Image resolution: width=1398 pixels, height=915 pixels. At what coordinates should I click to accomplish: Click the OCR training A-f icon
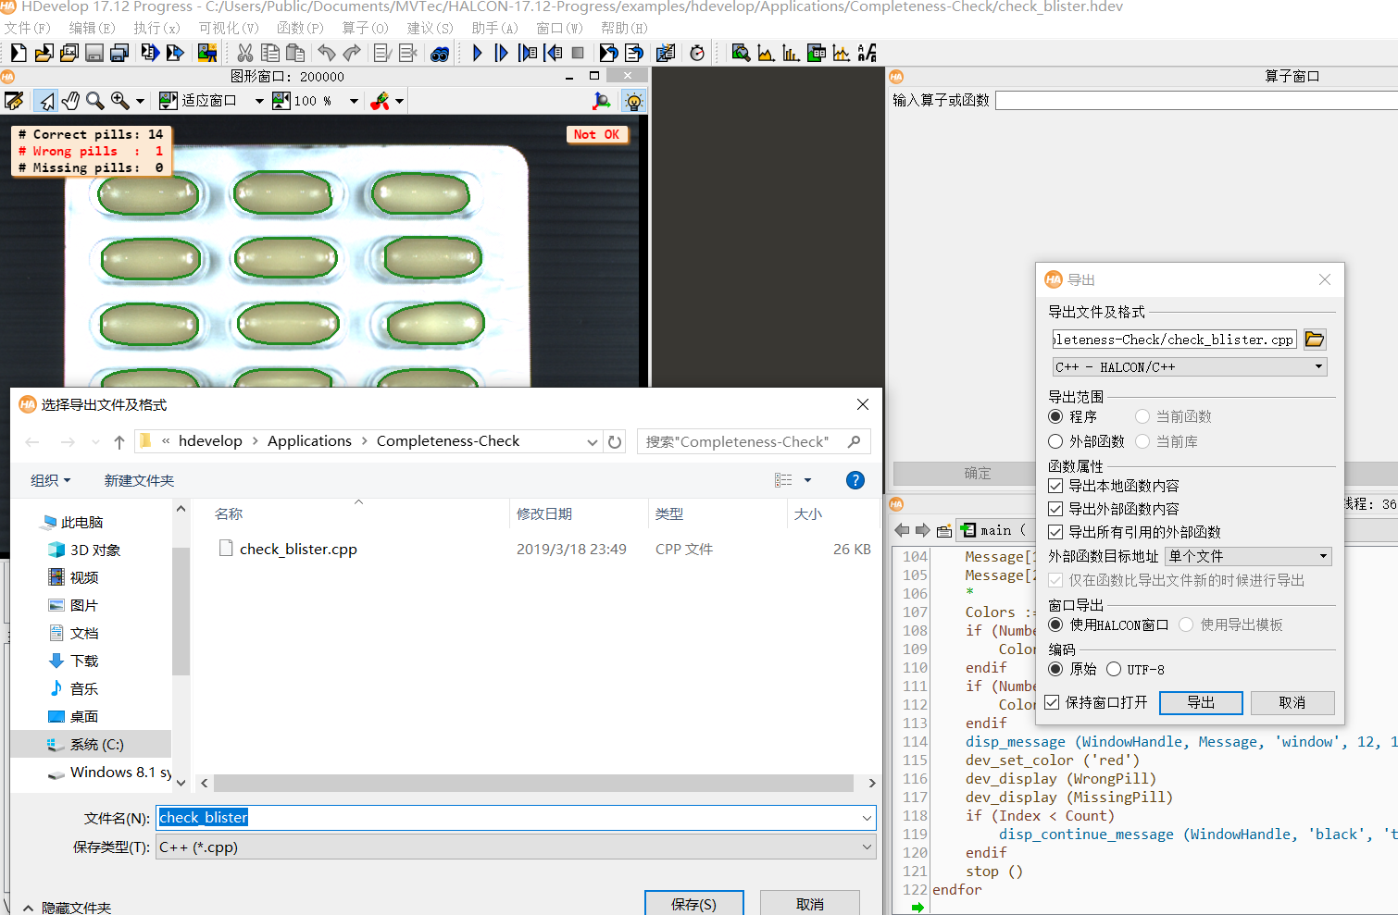click(867, 53)
